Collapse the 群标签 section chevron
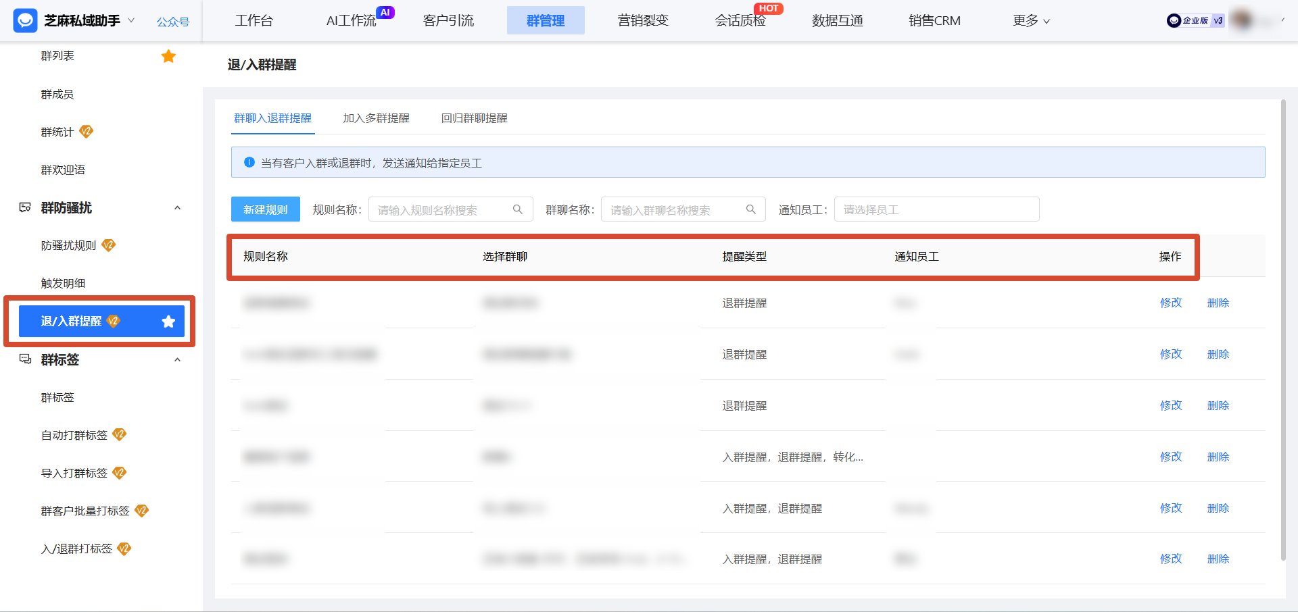 (x=177, y=359)
